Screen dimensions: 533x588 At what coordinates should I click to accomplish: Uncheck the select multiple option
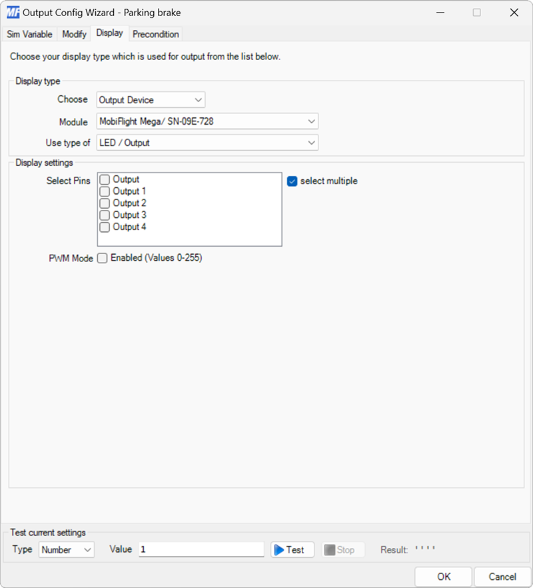coord(291,181)
